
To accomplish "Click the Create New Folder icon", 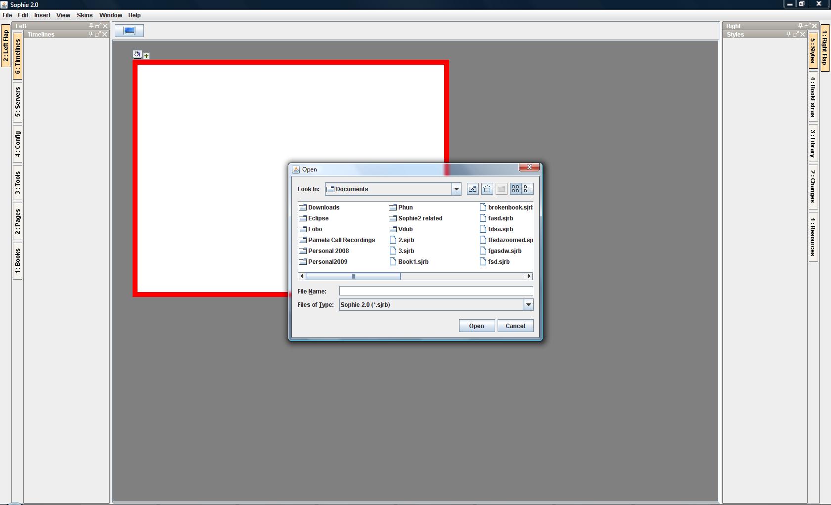I will (502, 189).
